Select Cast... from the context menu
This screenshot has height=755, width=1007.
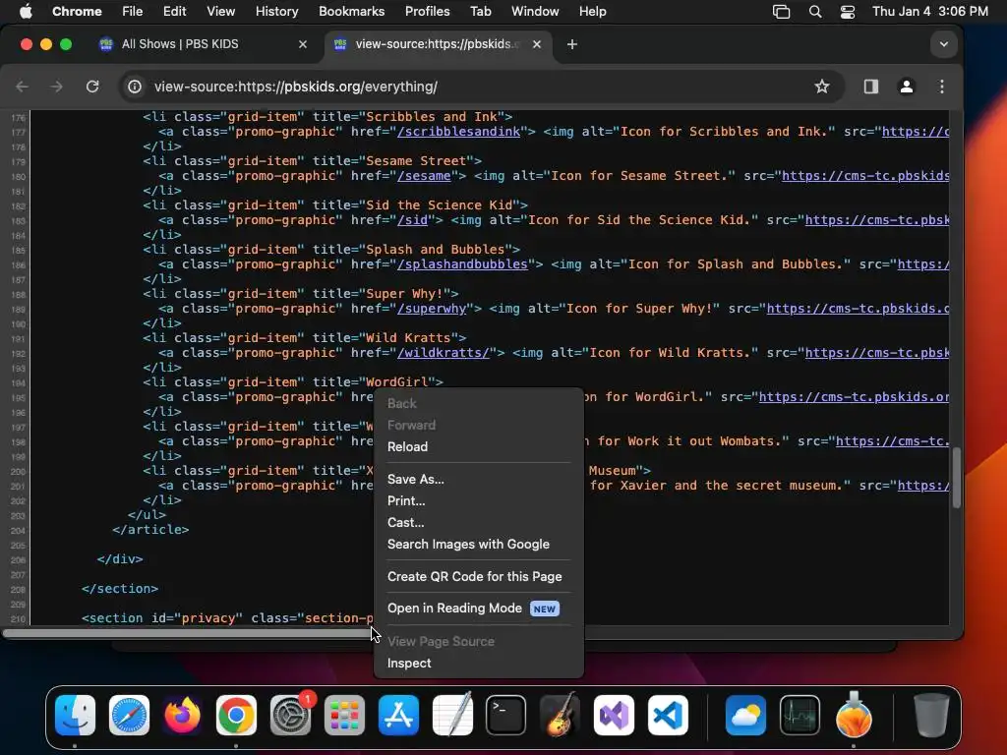(x=405, y=523)
